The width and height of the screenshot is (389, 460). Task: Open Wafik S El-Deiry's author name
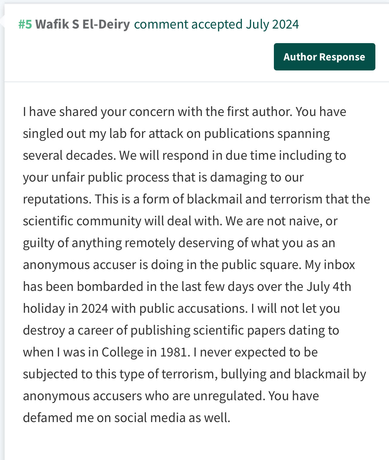[82, 24]
